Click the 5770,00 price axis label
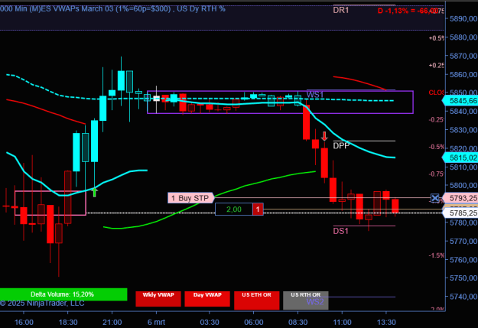Screen dimensions: 478x328 [x=463, y=241]
